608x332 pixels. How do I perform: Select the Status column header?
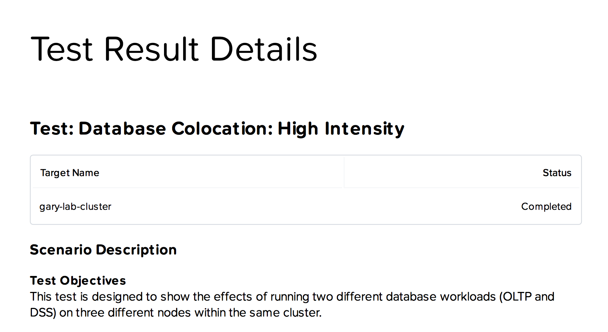pyautogui.click(x=557, y=173)
